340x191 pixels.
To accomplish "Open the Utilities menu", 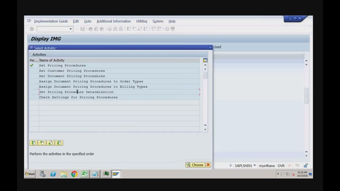I will click(142, 21).
